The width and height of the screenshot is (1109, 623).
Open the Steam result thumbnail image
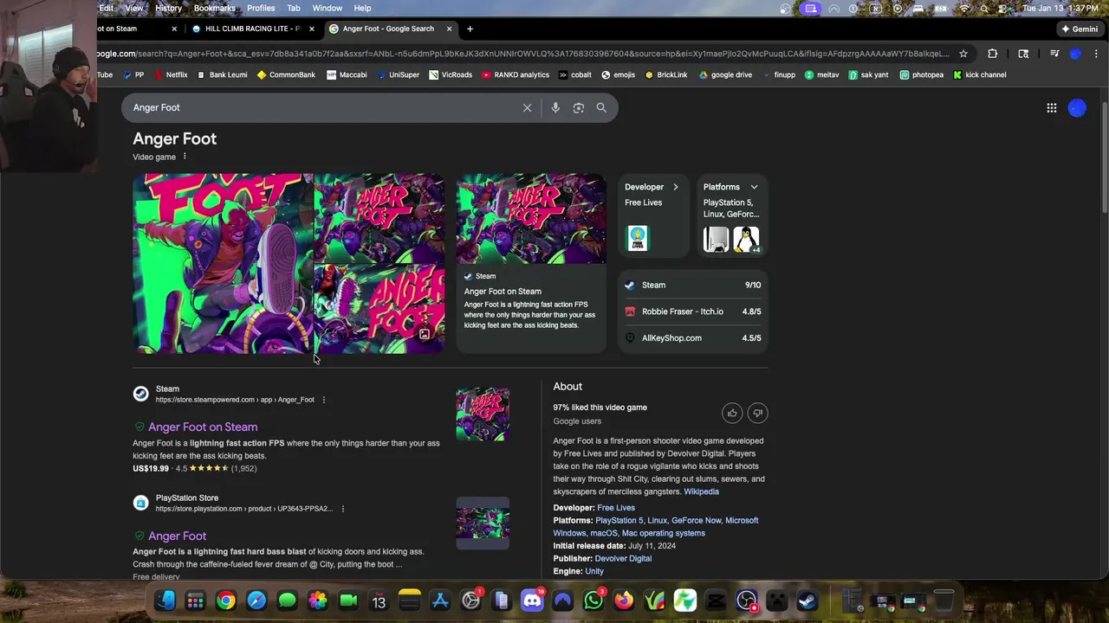point(483,414)
